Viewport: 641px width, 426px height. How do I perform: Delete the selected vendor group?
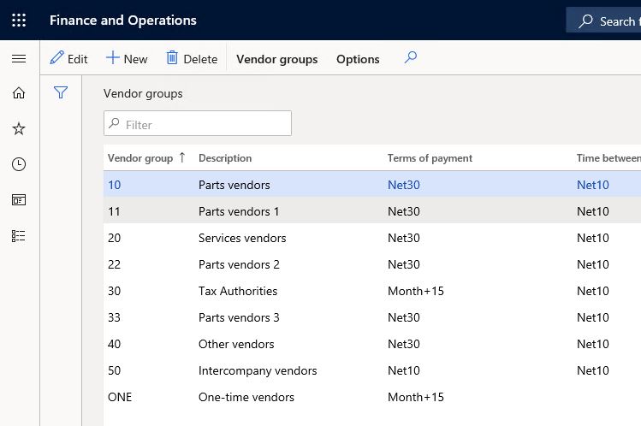(192, 58)
